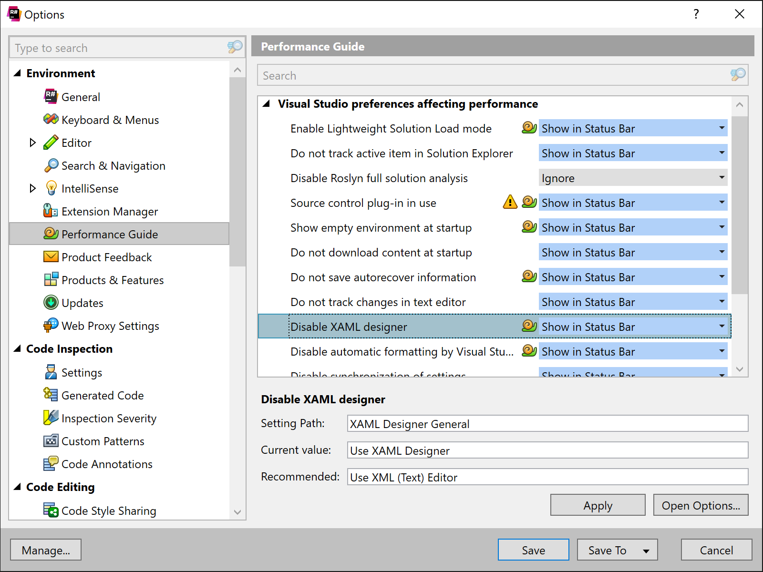
Task: Click the Products & Features icon
Action: tap(51, 279)
